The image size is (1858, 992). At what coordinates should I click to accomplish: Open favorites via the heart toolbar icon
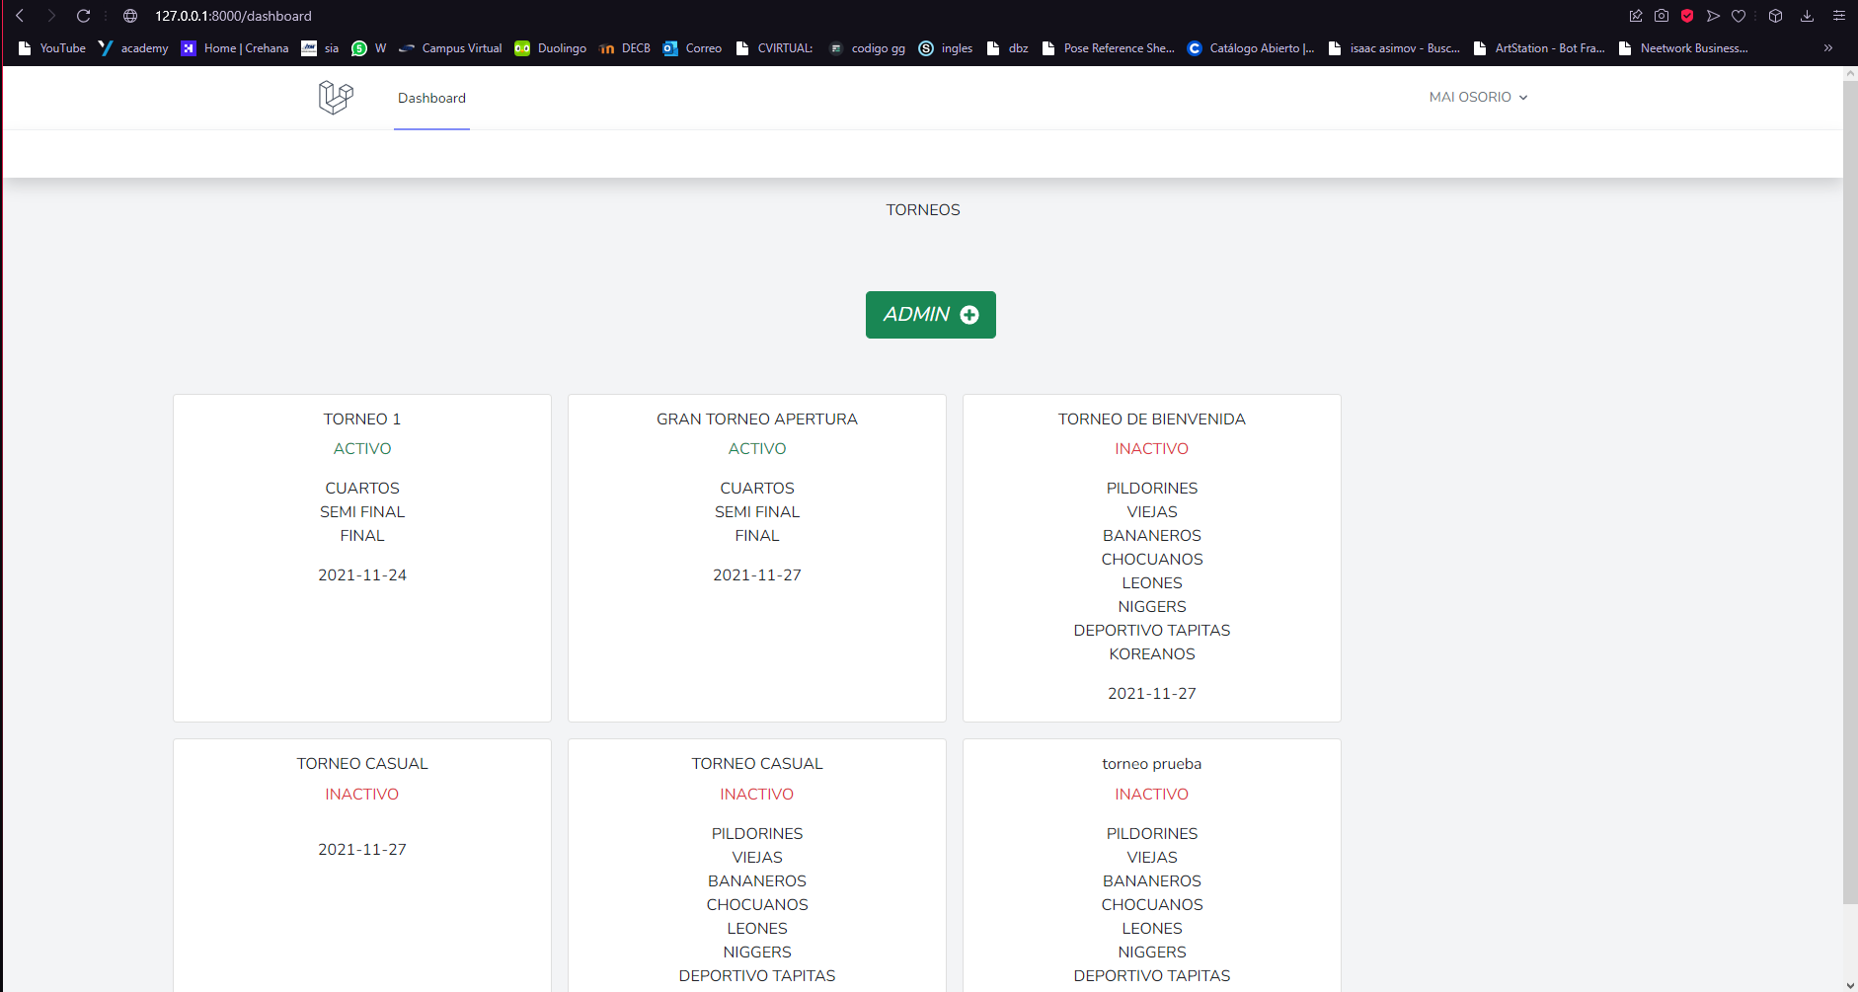[x=1739, y=16]
